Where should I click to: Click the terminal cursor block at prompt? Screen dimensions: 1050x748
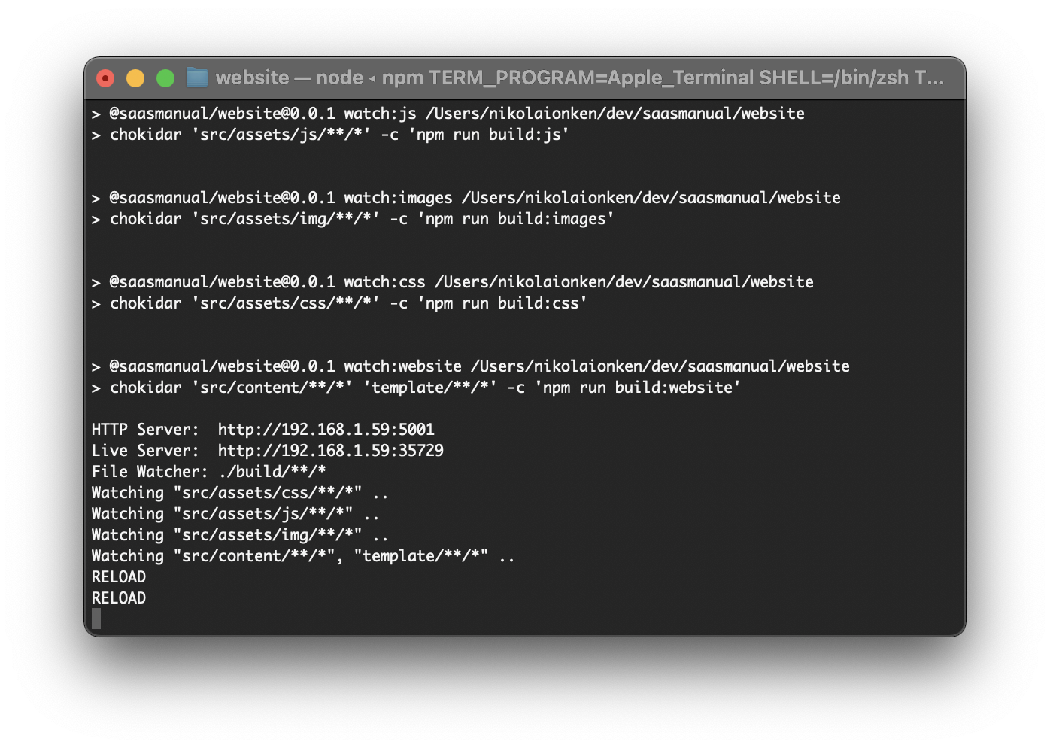(96, 619)
